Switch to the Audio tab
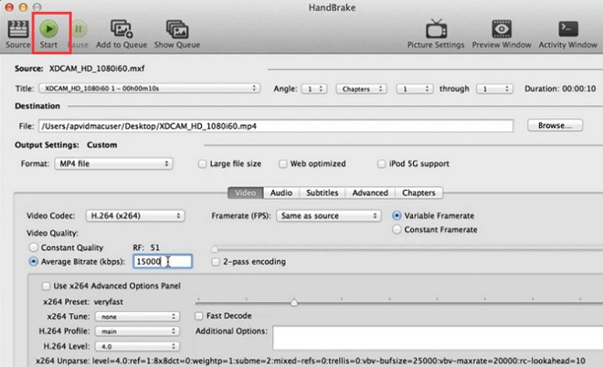 coord(281,193)
